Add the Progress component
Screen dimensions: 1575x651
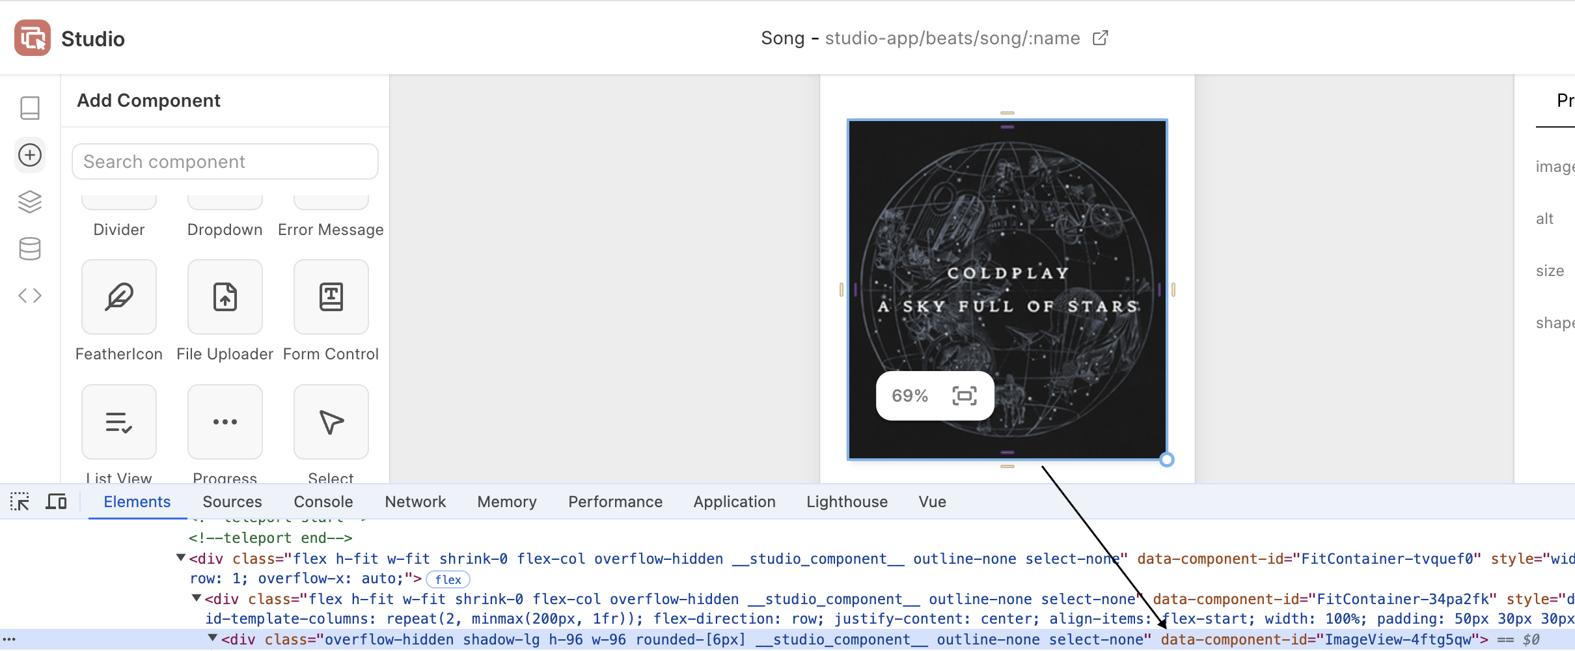[x=225, y=422]
